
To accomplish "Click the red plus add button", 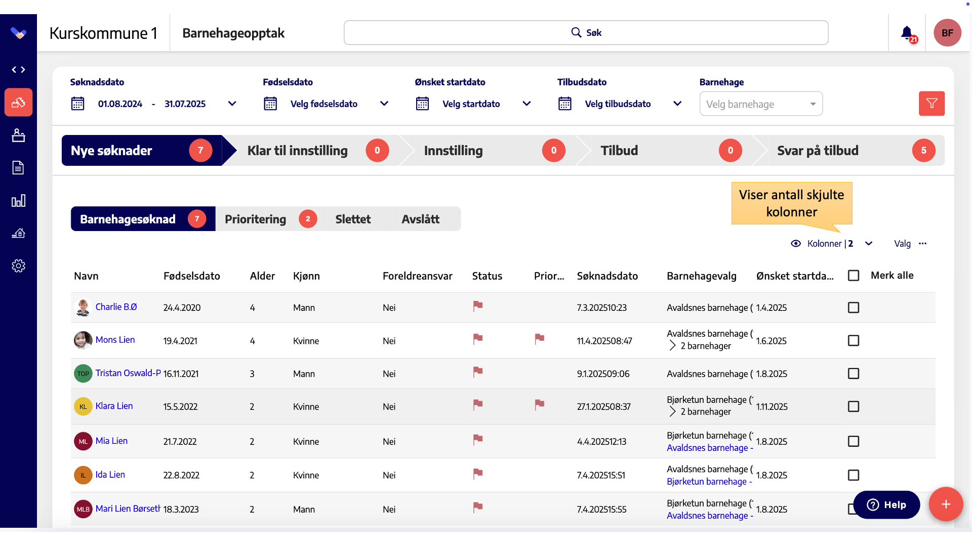I will click(x=945, y=504).
